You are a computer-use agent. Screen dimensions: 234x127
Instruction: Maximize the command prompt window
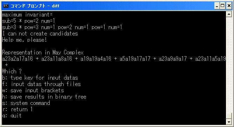point(222,6)
